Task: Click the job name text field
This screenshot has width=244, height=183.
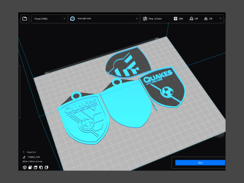Action: pyautogui.click(x=34, y=157)
